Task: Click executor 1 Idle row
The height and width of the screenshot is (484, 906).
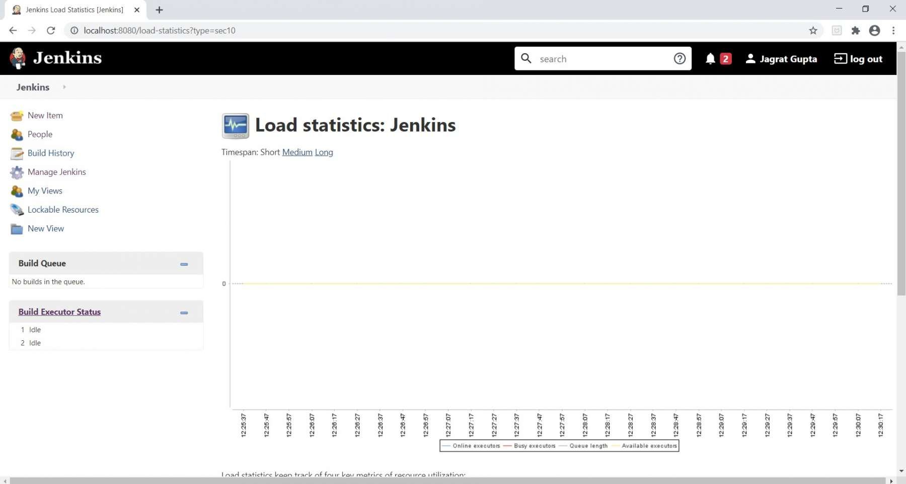Action: [106, 330]
